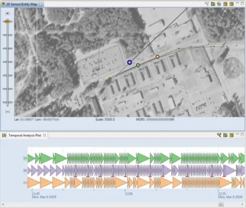Image resolution: width=246 pixels, height=208 pixels.
Task: Click the grid icon beside the globe icon
Action: [x=225, y=4]
